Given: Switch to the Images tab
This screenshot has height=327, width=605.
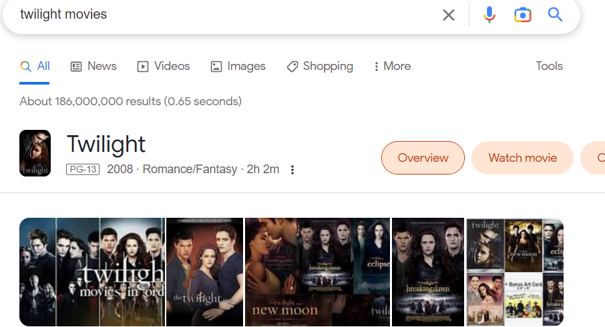Looking at the screenshot, I should 238,66.
